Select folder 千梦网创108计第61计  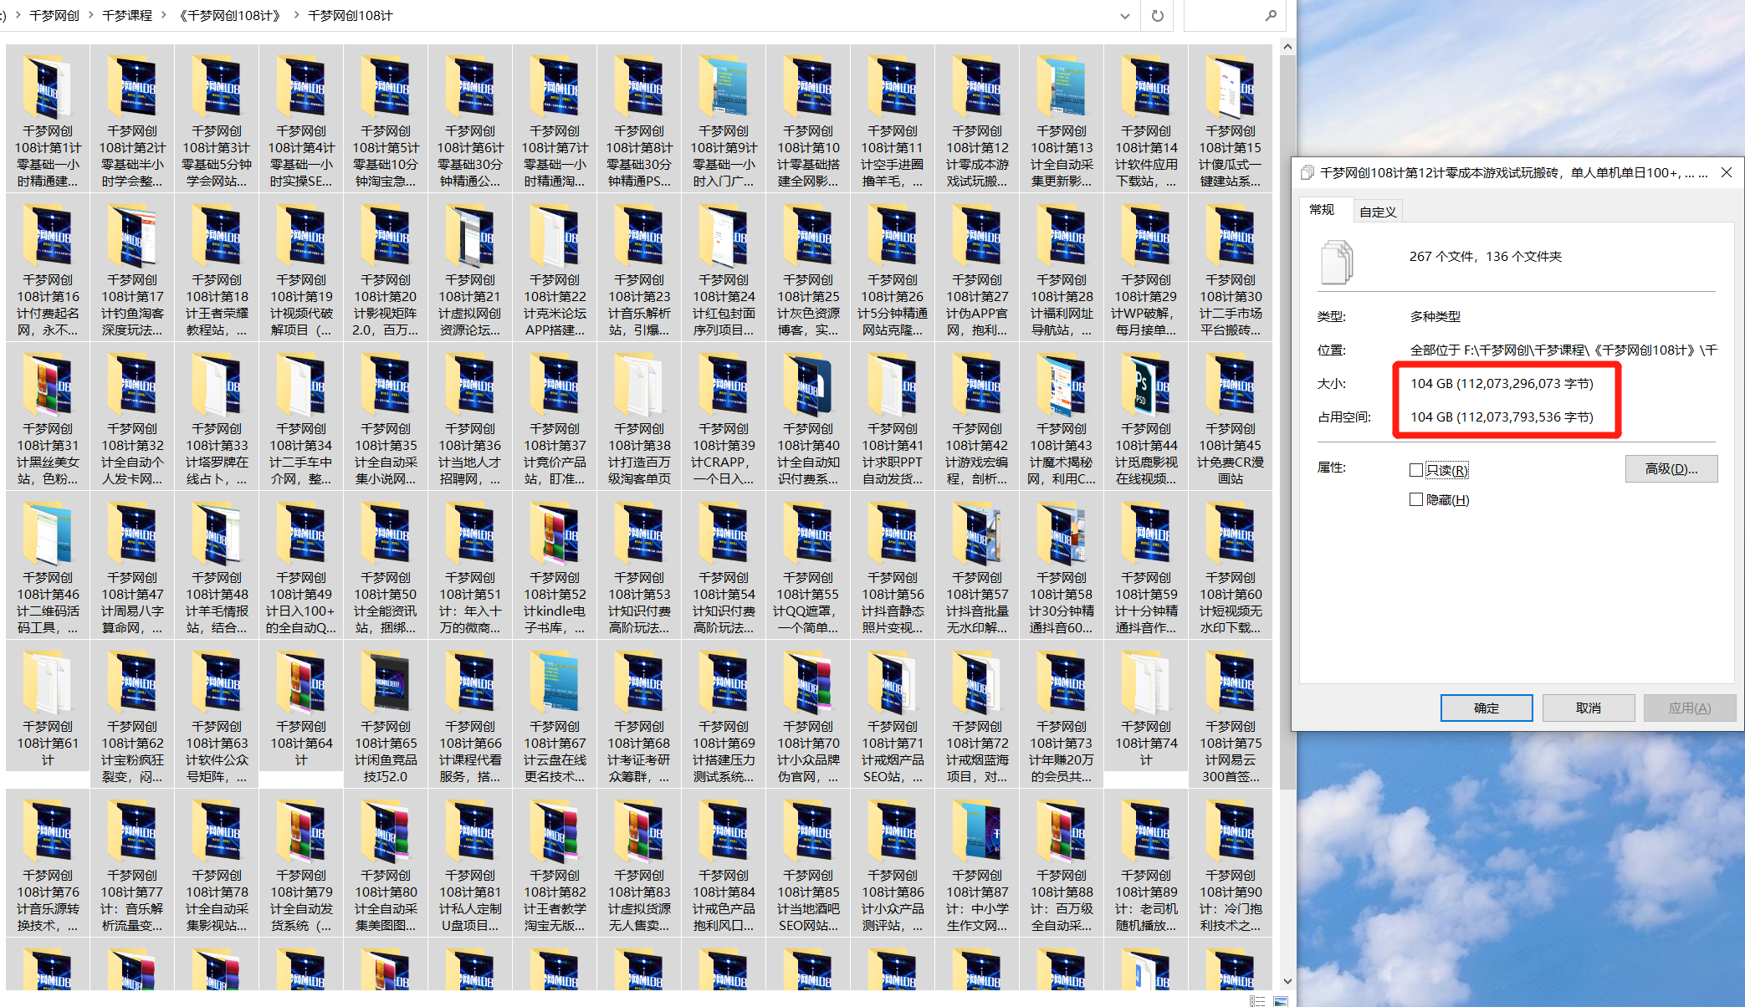click(49, 683)
